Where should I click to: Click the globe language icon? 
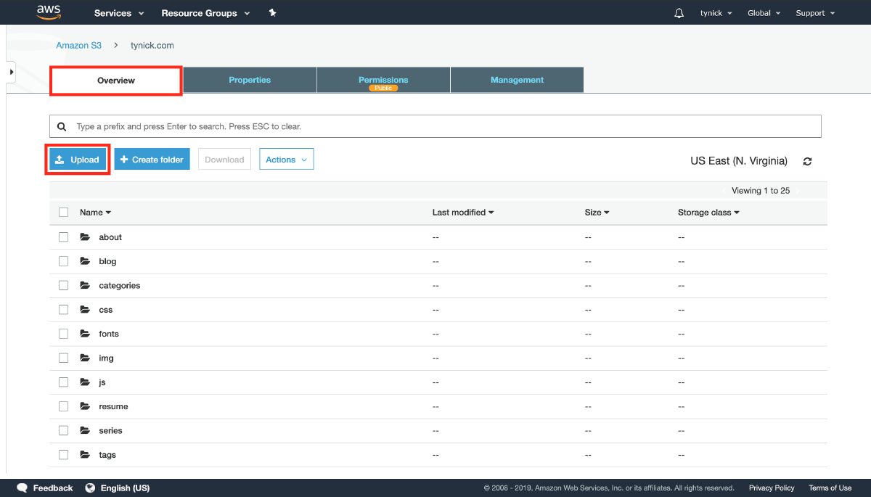pos(91,488)
